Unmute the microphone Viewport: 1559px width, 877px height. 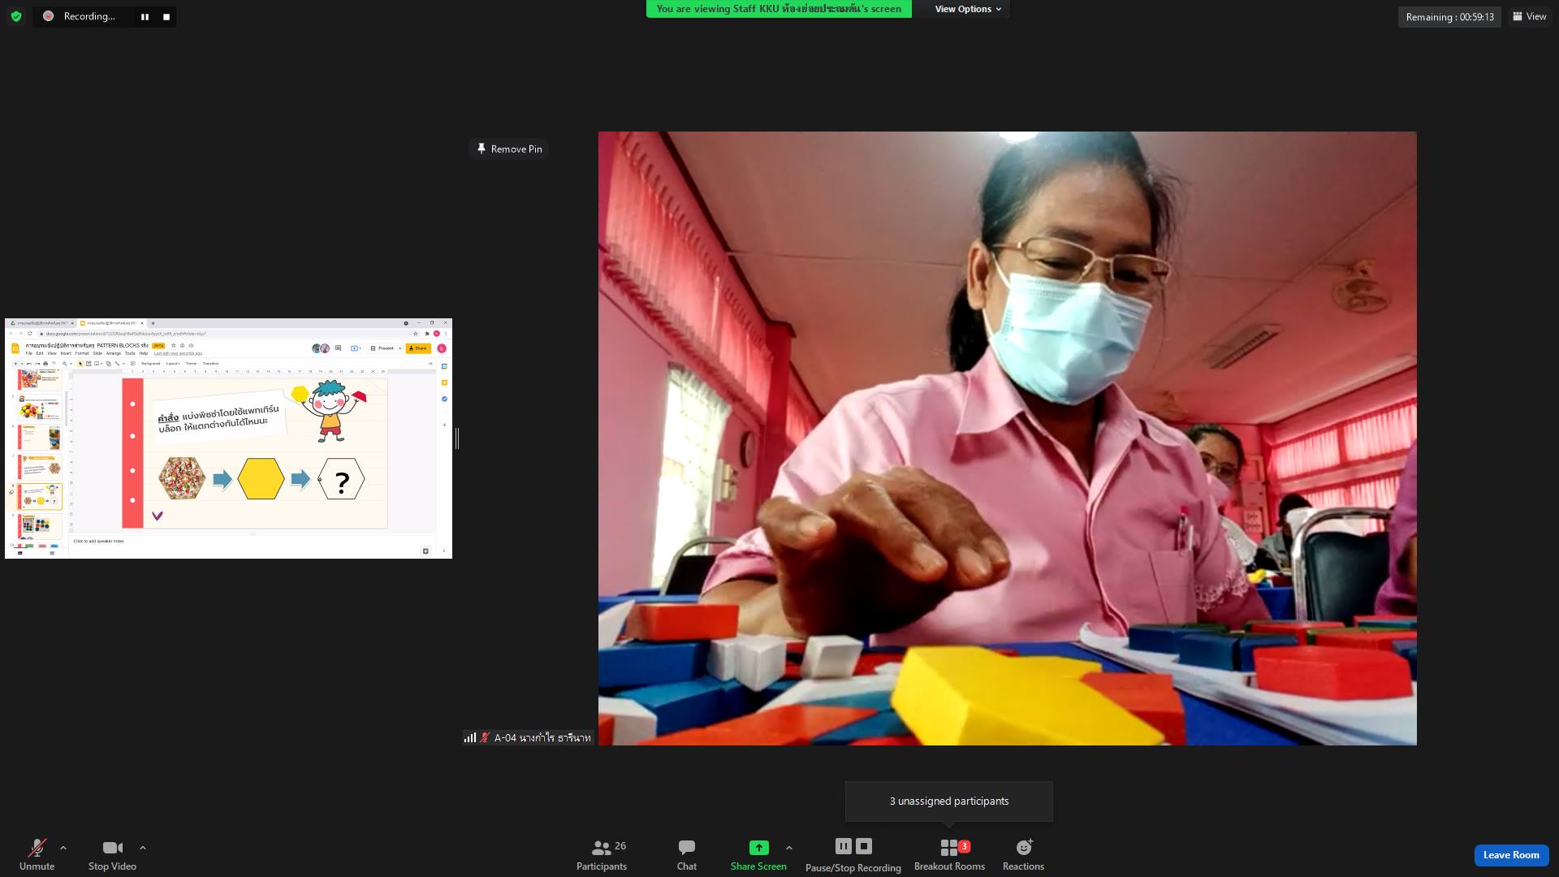coord(37,854)
